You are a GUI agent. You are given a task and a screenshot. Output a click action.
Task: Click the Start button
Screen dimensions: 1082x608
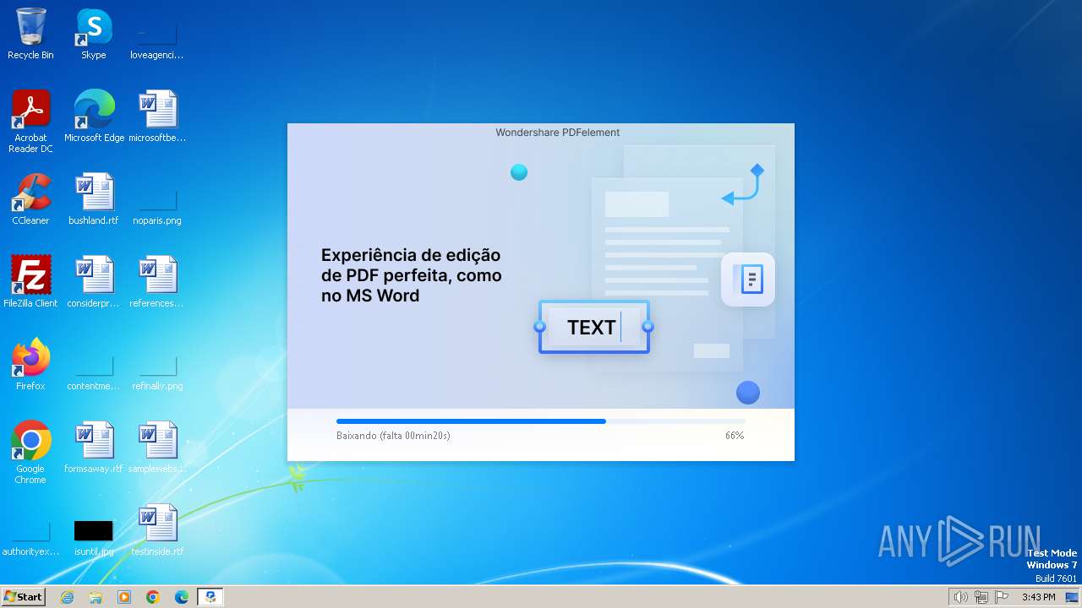point(23,597)
